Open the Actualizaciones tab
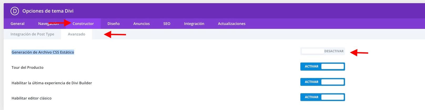 pyautogui.click(x=232, y=24)
